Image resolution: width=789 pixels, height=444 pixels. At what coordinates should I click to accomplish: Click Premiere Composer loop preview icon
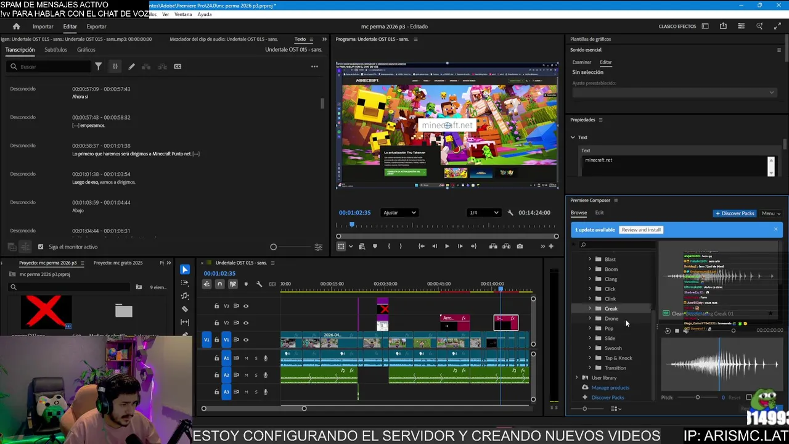pyautogui.click(x=668, y=331)
